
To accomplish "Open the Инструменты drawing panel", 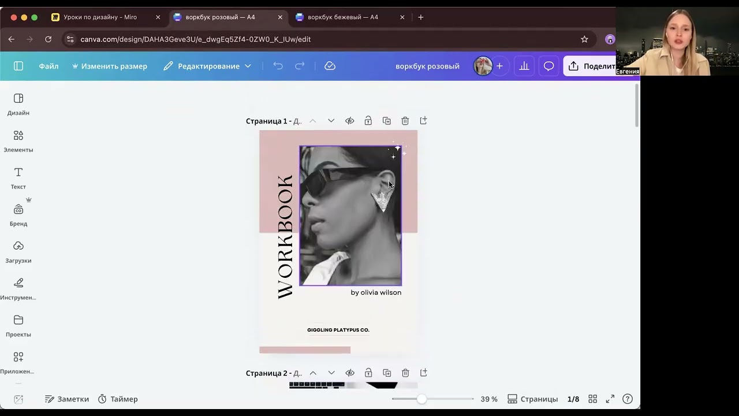I will click(x=18, y=289).
